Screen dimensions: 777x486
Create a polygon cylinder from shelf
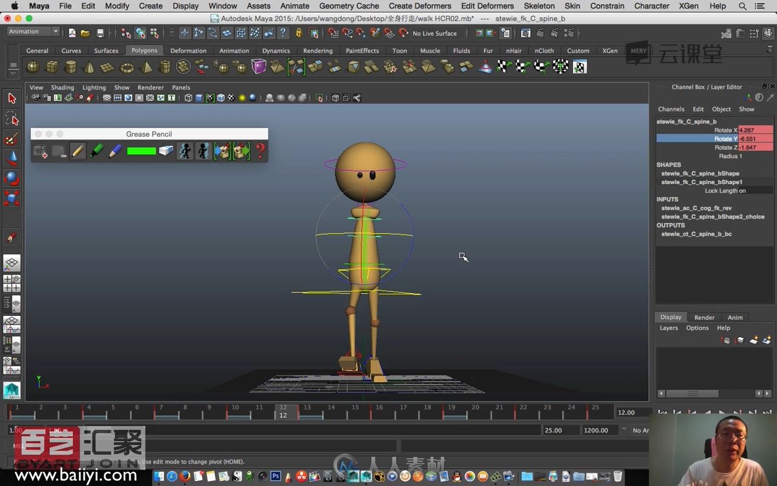click(71, 67)
